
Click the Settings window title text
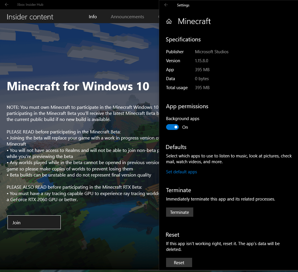pyautogui.click(x=183, y=5)
